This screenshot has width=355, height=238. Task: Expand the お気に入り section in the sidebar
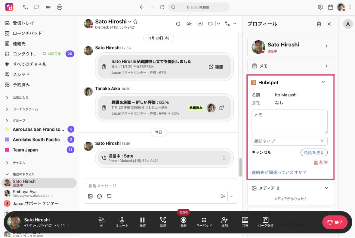pos(7,98)
